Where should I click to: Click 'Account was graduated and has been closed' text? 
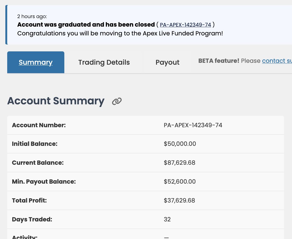click(86, 24)
